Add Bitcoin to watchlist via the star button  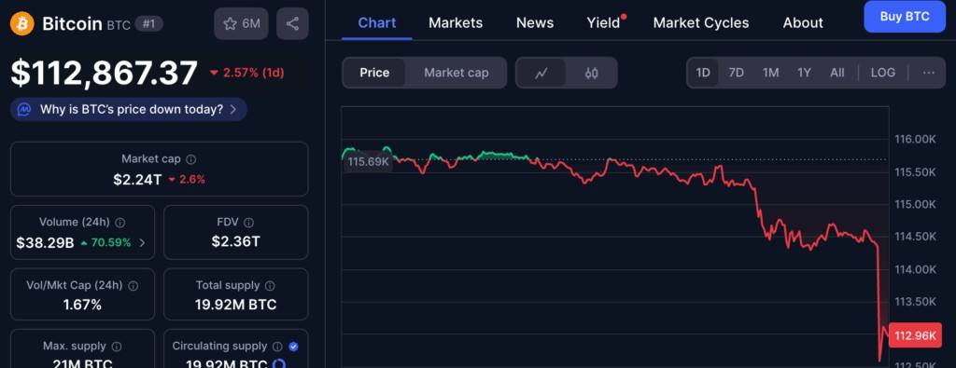pyautogui.click(x=242, y=23)
